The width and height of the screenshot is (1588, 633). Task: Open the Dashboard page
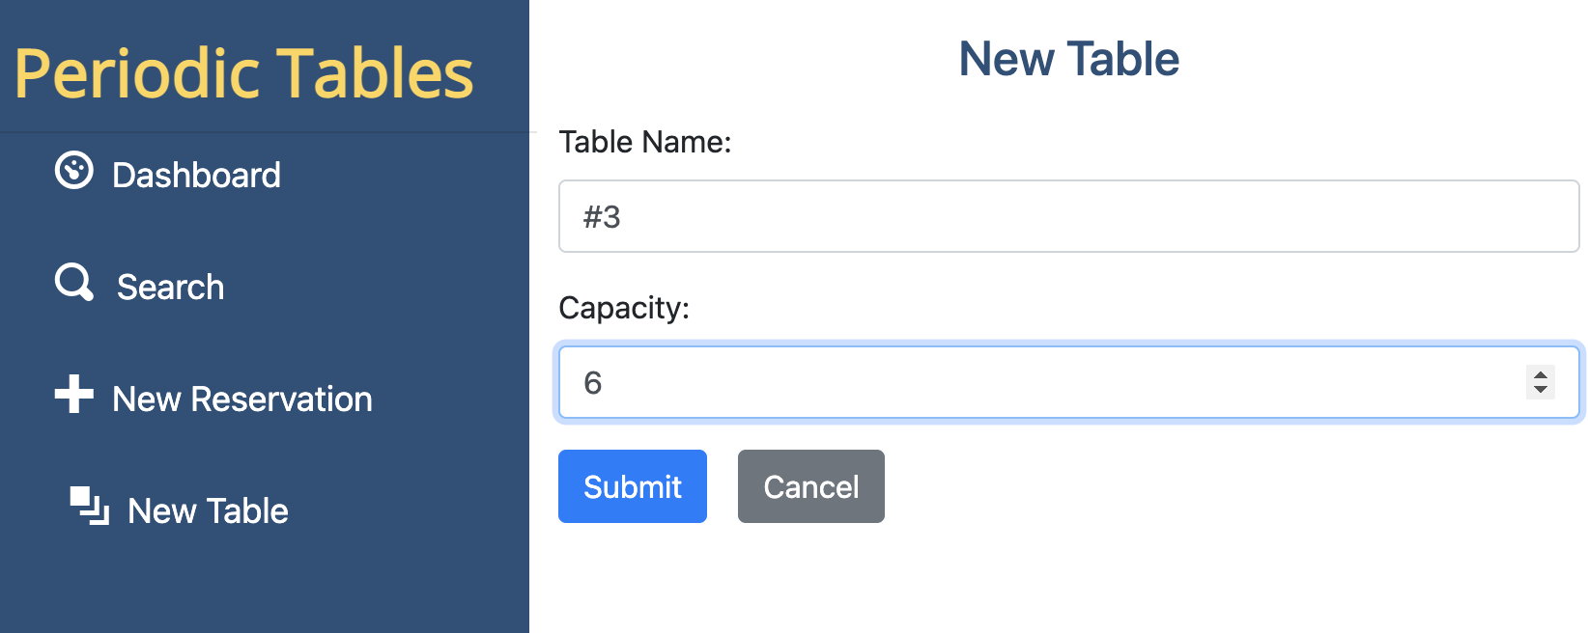click(x=197, y=175)
